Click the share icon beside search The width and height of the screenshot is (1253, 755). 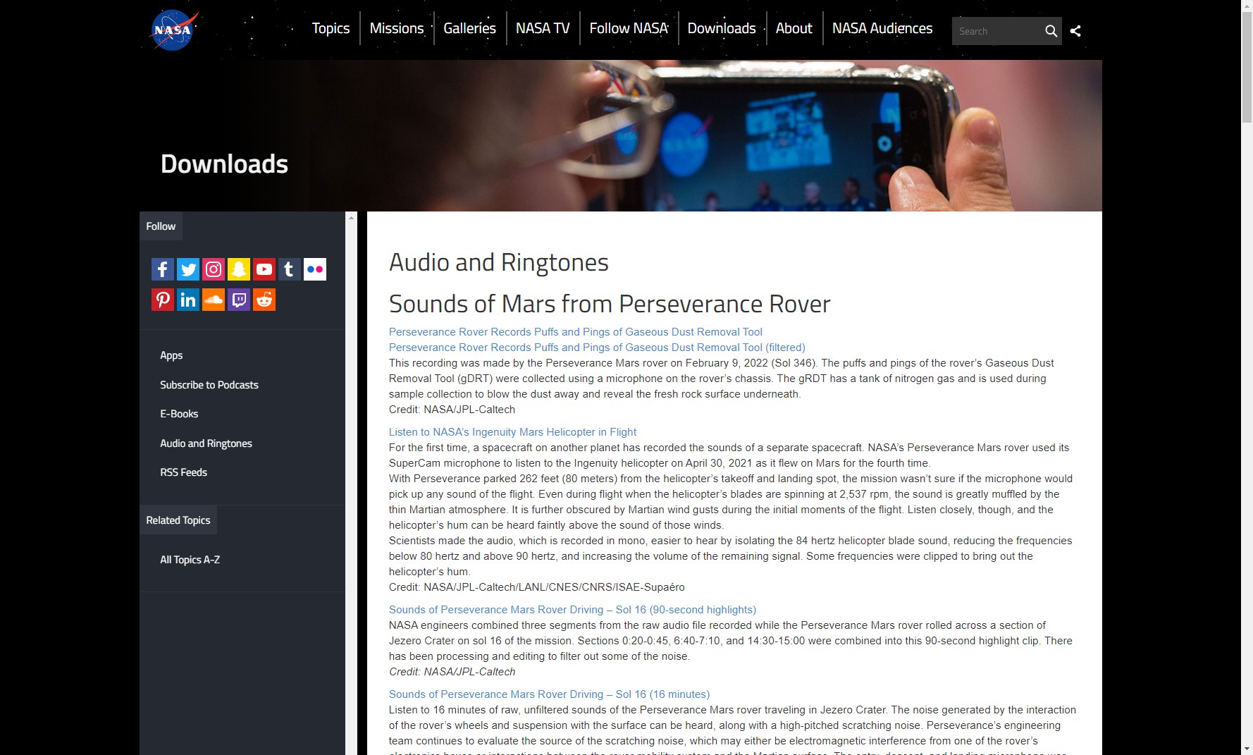point(1075,31)
